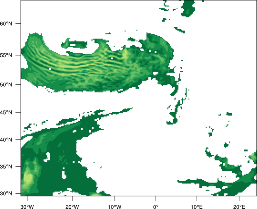This screenshot has width=257, height=209.
Task: Select the 30°N axis label
Action: [6, 194]
